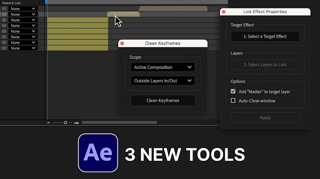The height and width of the screenshot is (179, 320).
Task: Click the Apply button in Link Effect Properties
Action: pyautogui.click(x=265, y=117)
